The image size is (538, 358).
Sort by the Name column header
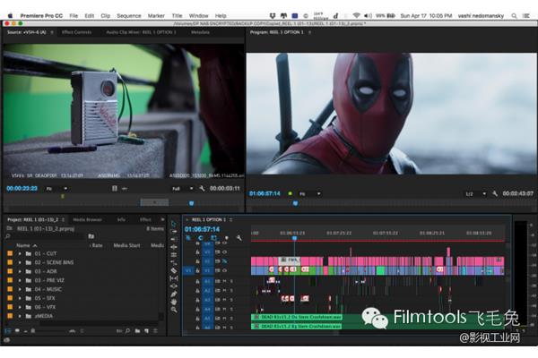point(23,245)
